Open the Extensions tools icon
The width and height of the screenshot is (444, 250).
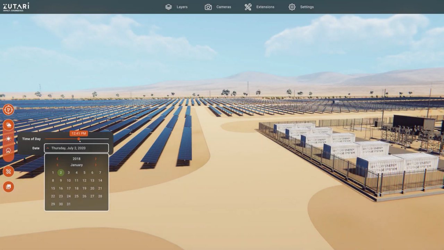pyautogui.click(x=248, y=7)
